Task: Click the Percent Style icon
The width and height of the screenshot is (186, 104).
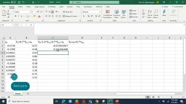Action: click(x=89, y=16)
